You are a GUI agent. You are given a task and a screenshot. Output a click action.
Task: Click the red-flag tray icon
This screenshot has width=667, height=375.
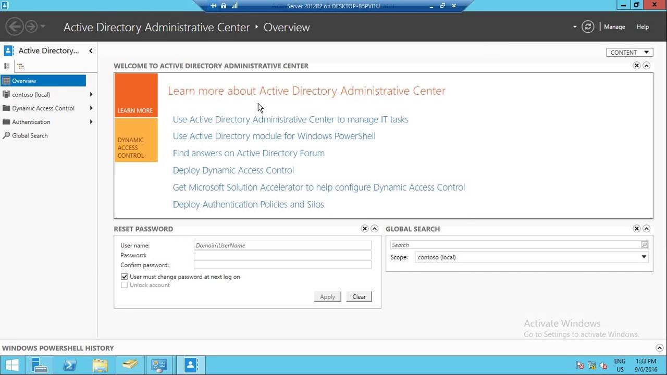[x=580, y=366]
